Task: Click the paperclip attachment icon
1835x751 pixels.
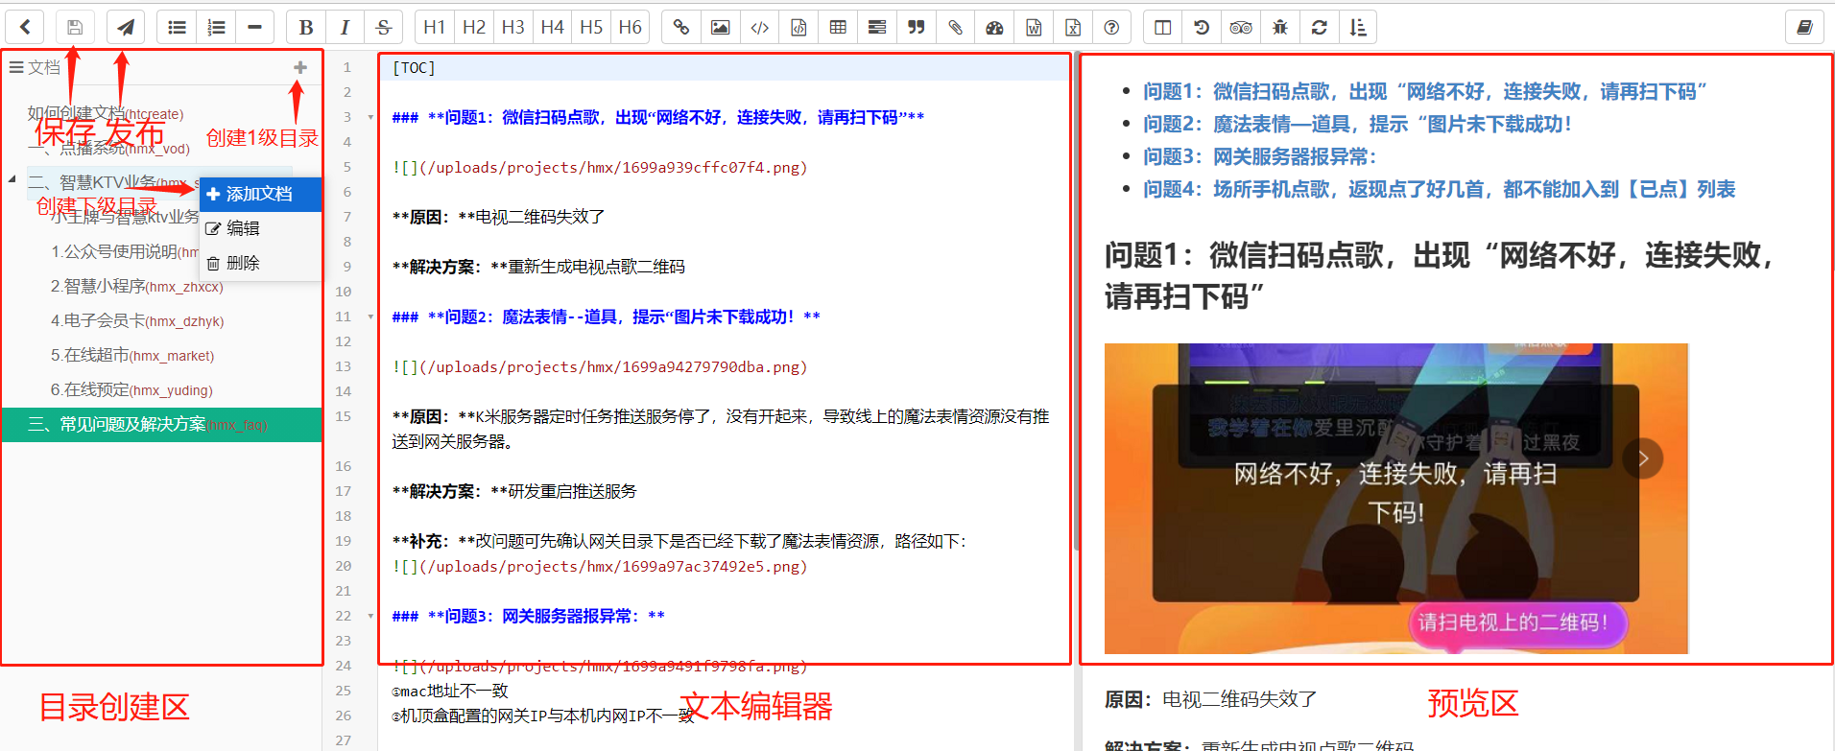Action: 956,27
